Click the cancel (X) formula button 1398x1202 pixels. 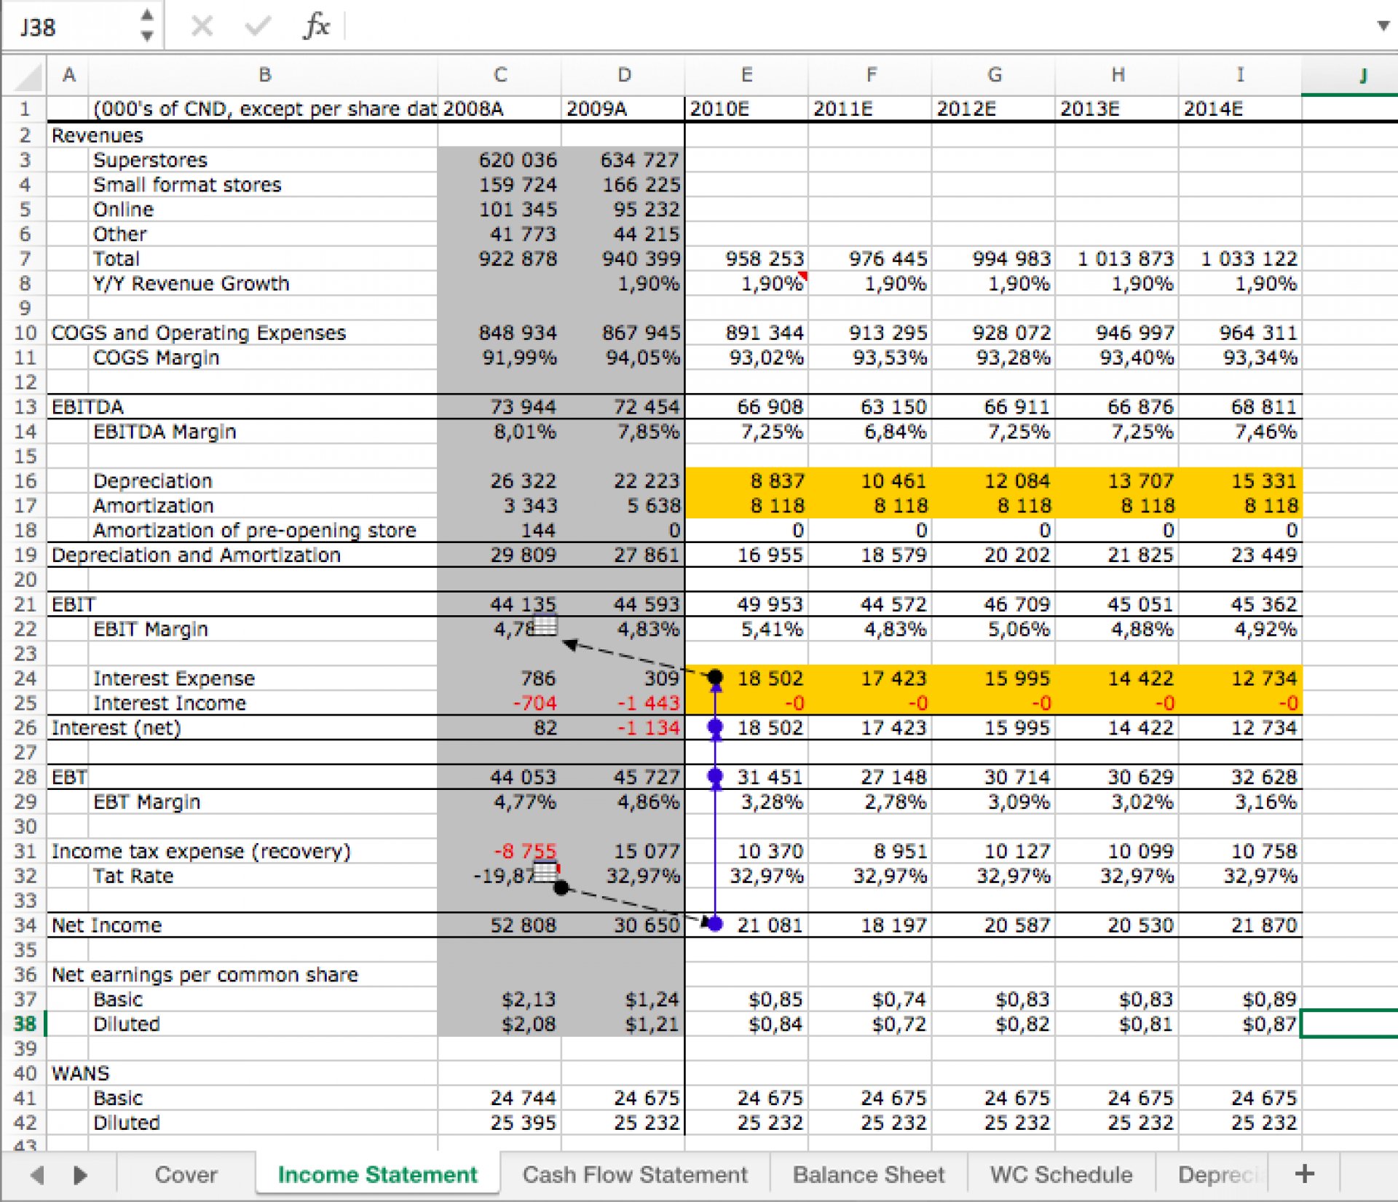pyautogui.click(x=202, y=27)
